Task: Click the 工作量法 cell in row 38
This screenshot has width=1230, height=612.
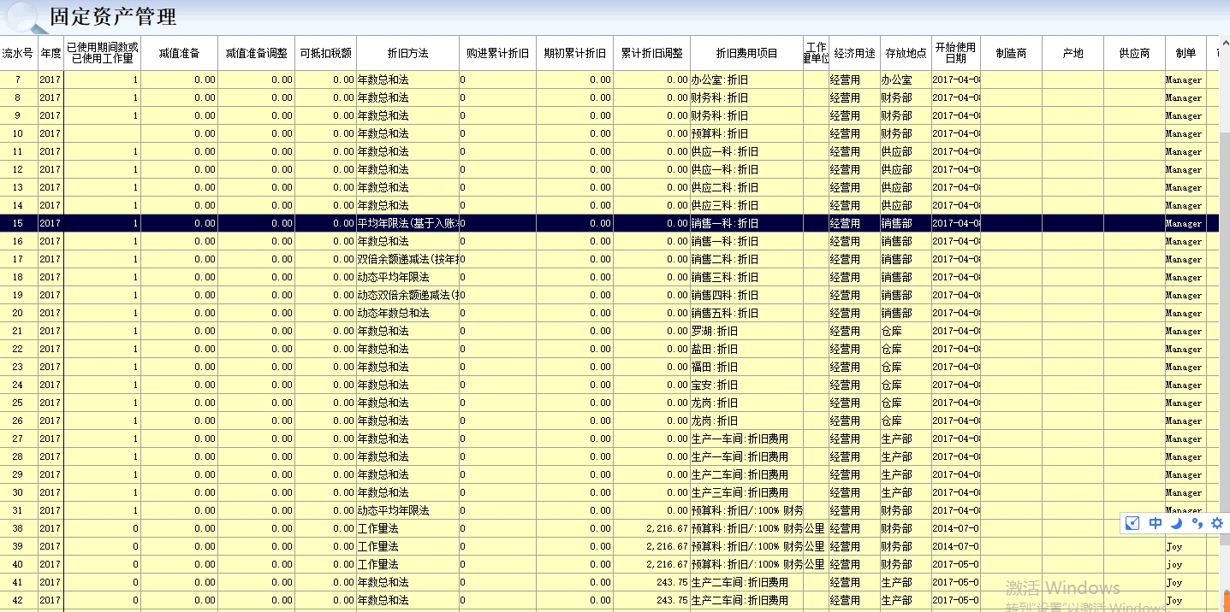Action: 407,528
